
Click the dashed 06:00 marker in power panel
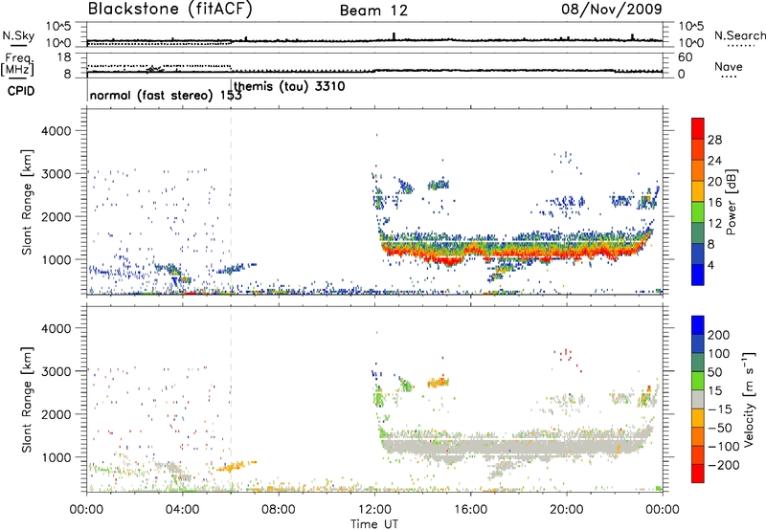pos(231,202)
